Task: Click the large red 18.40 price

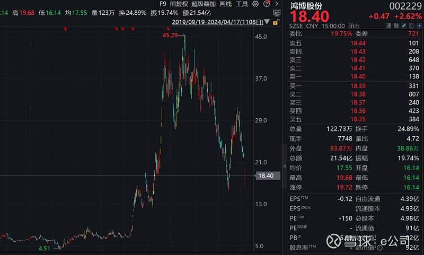Action: 310,16
